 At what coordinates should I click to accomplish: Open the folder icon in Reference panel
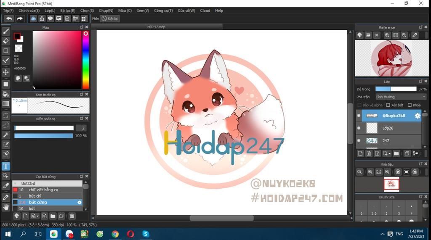pyautogui.click(x=368, y=35)
